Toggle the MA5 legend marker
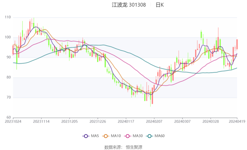The height and width of the screenshot is (150, 247). click(86, 136)
